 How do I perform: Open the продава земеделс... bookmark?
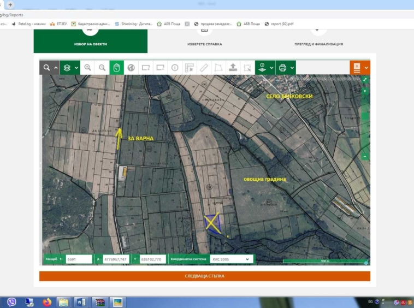pos(213,23)
